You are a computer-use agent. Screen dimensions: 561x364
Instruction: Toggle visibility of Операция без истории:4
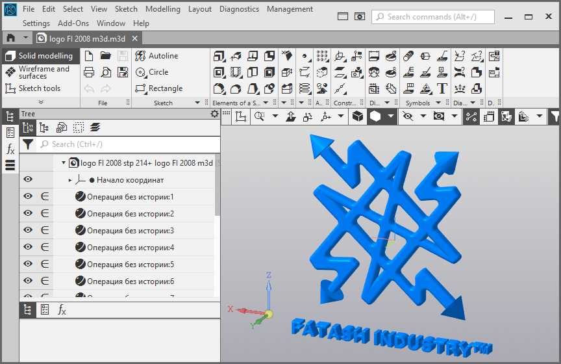[29, 248]
